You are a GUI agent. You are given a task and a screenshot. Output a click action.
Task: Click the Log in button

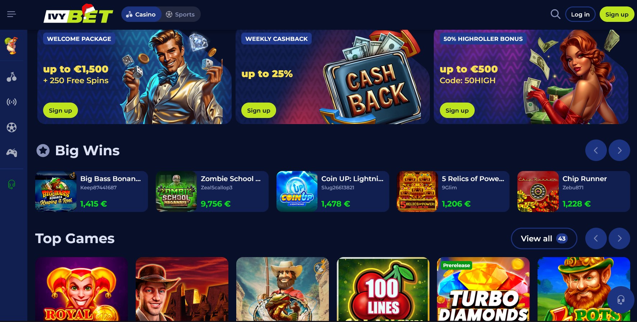click(580, 14)
